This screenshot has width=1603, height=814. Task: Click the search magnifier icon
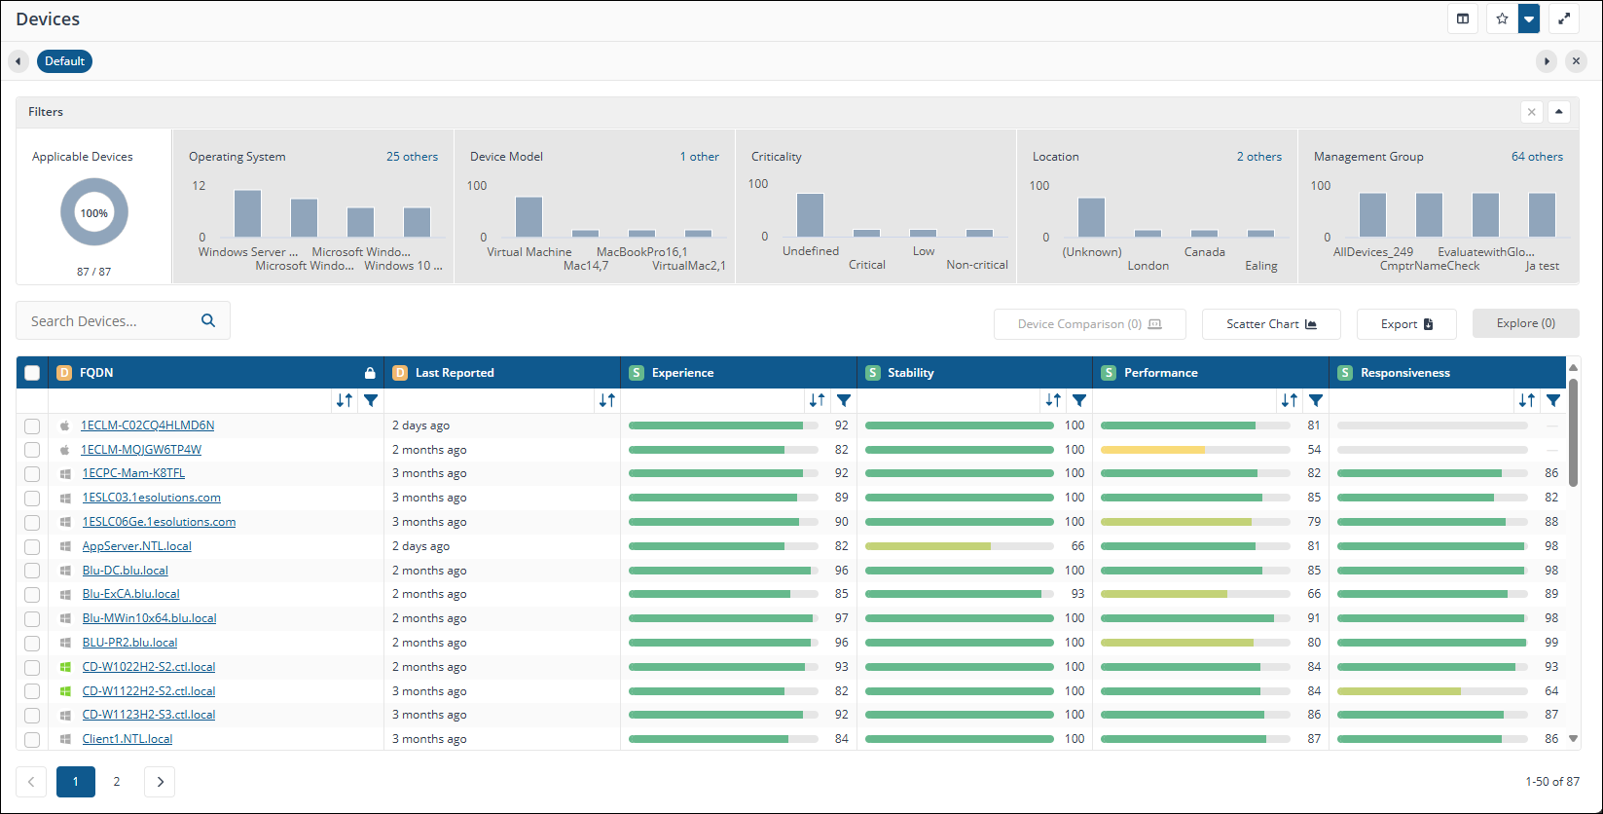(208, 320)
